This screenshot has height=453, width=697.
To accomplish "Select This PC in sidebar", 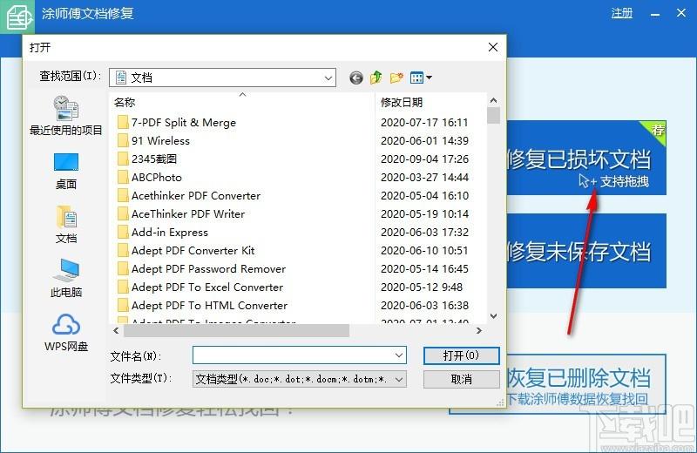I will pyautogui.click(x=66, y=278).
